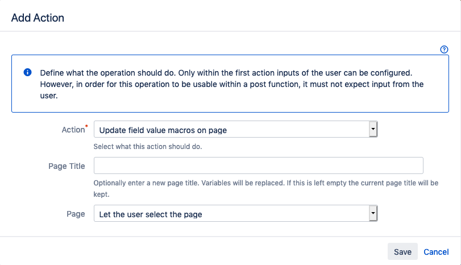Click the 'Optionally enter a new page title' hint
The height and width of the screenshot is (265, 461).
pos(266,189)
